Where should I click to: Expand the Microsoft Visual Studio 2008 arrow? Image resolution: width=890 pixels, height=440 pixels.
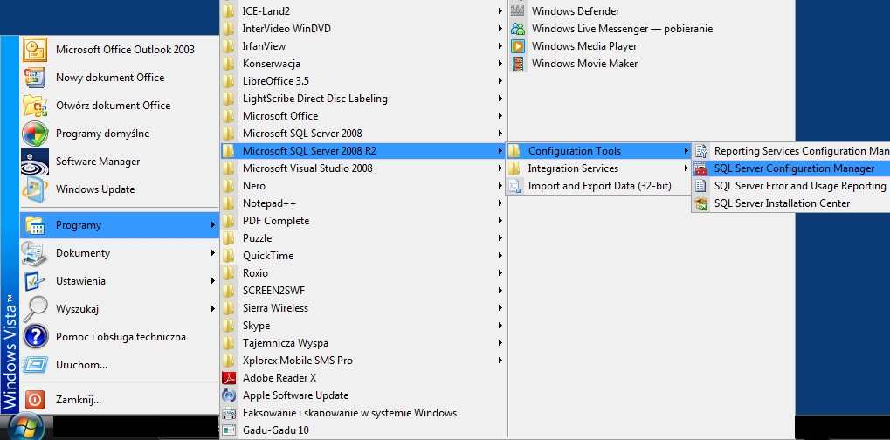pos(500,168)
